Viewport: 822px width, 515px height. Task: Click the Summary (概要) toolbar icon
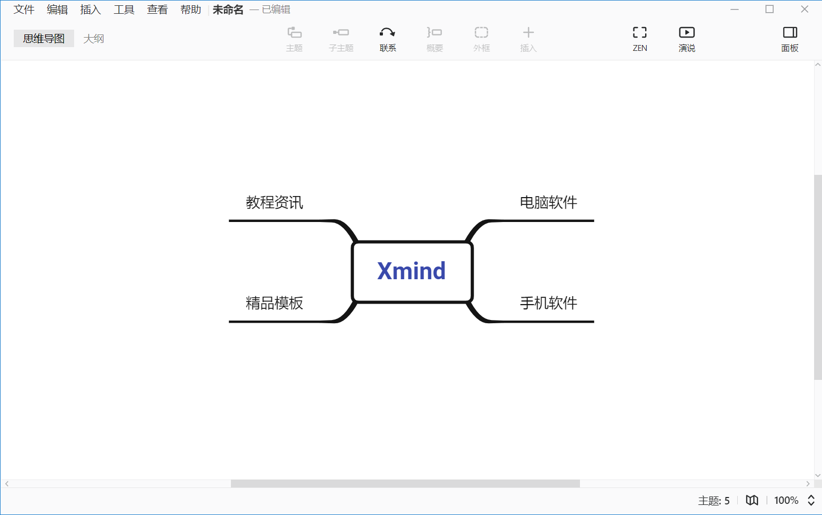pyautogui.click(x=434, y=33)
